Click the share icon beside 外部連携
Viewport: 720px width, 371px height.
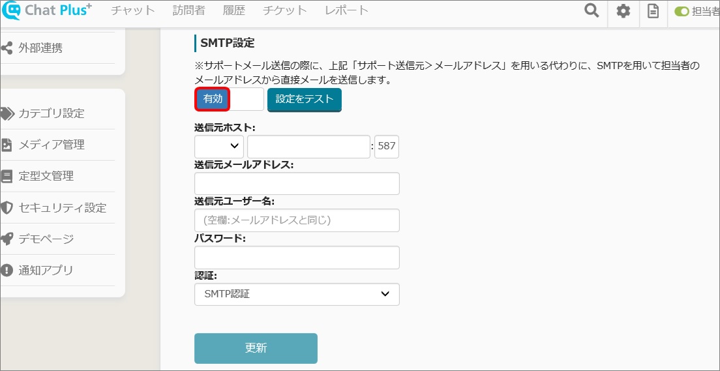pos(7,48)
